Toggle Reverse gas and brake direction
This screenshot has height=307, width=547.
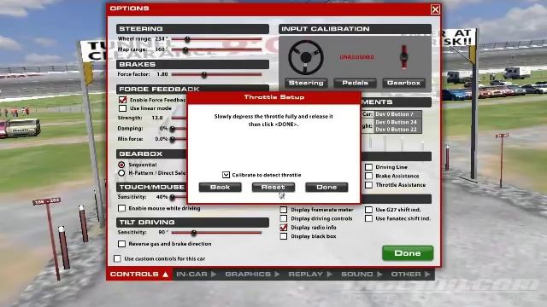[x=121, y=244]
